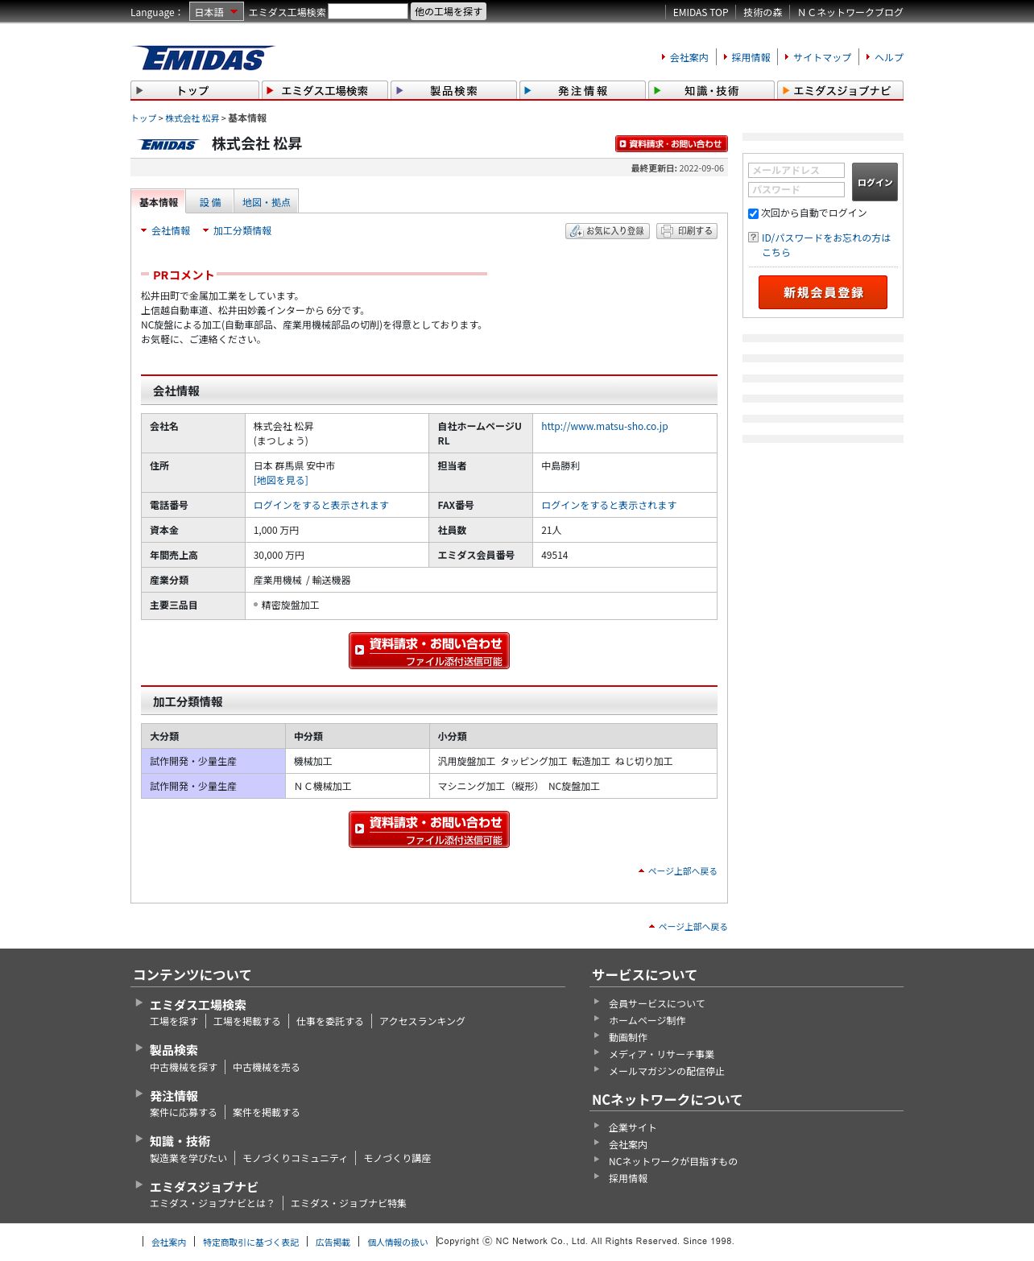Open the トップ navigation menu
Viewport: 1034px width, 1261px height.
195,90
